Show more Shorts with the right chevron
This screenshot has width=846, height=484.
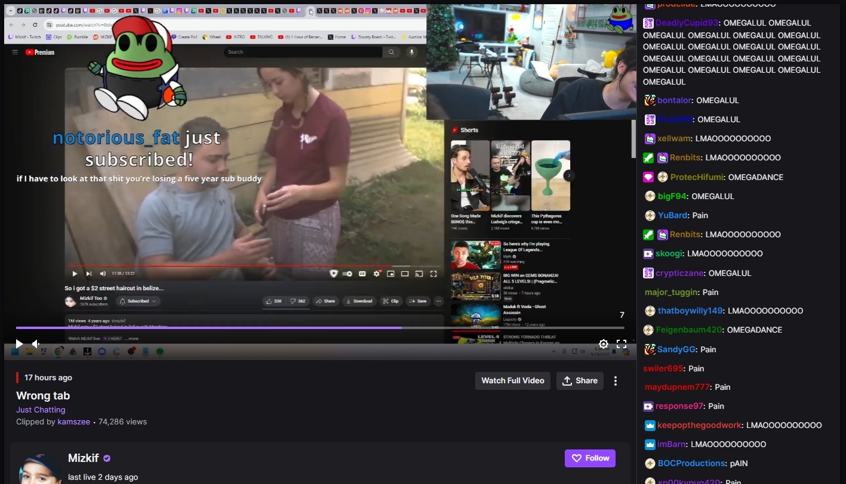click(x=570, y=176)
